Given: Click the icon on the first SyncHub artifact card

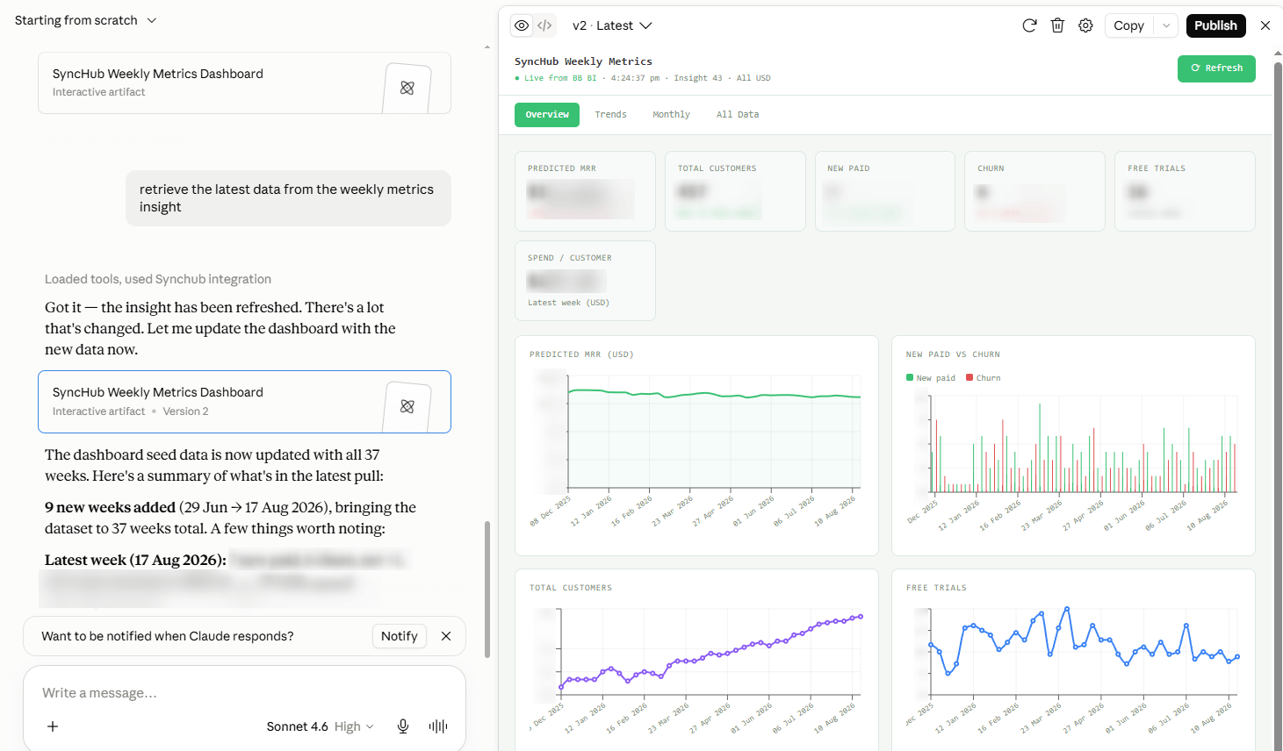Looking at the screenshot, I should click(x=407, y=88).
